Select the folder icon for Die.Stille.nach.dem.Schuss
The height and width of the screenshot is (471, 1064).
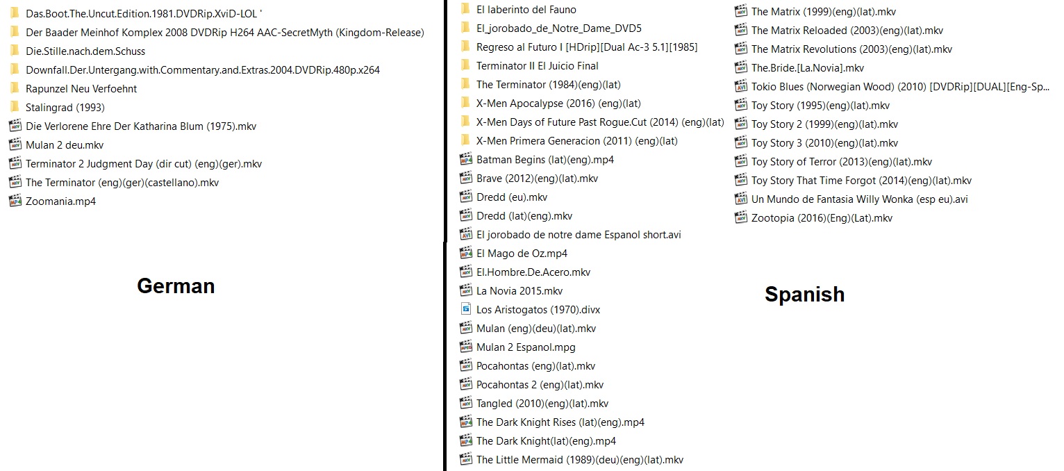click(x=14, y=51)
